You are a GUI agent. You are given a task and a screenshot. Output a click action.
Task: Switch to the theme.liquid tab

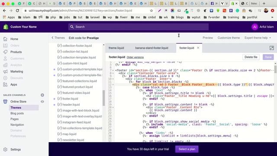tap(116, 48)
